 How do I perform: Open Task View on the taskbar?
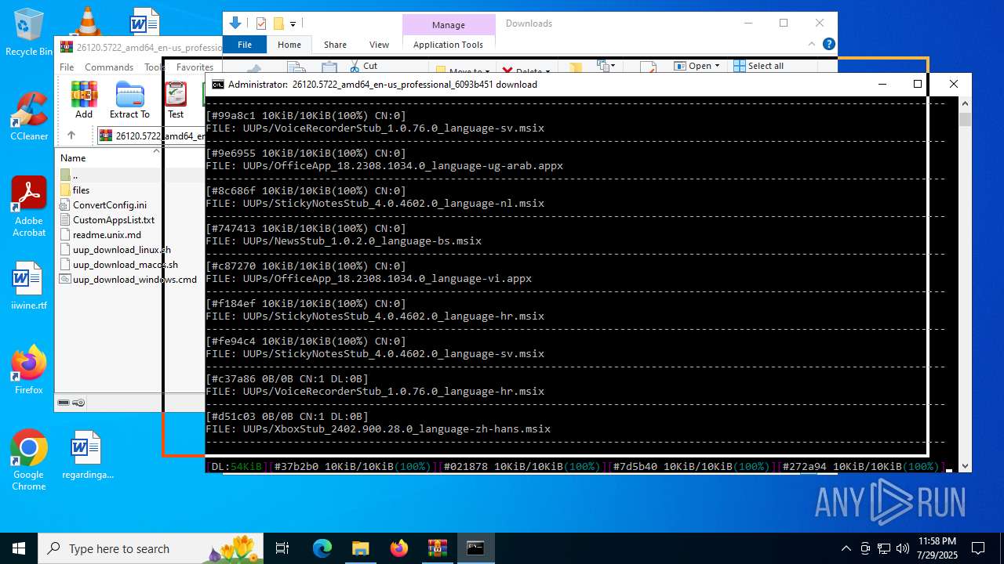pos(283,548)
